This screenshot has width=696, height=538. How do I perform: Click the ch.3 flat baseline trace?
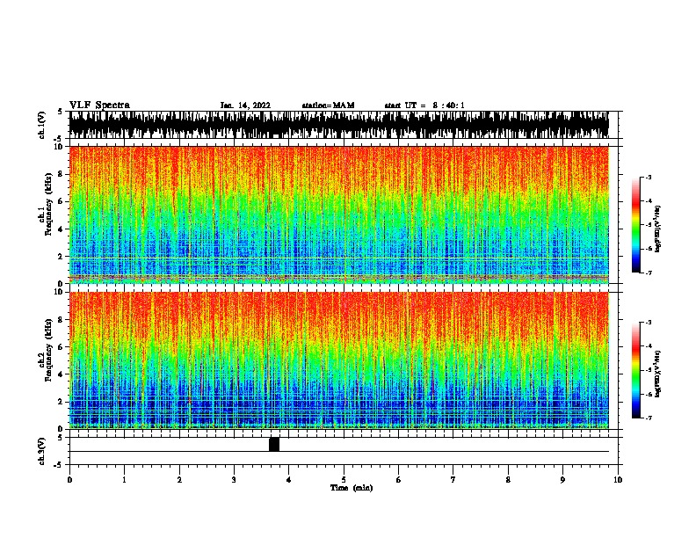339,452
